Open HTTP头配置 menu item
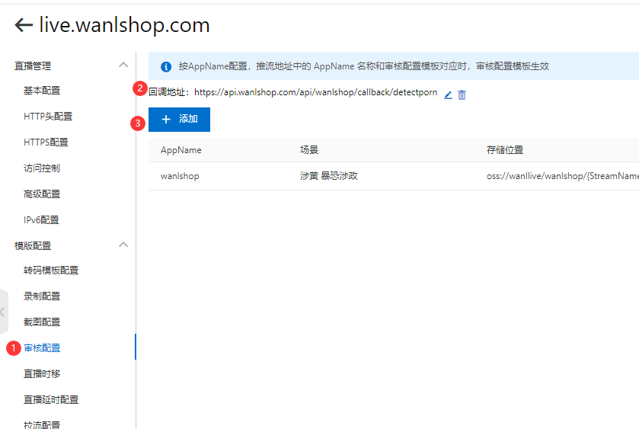The width and height of the screenshot is (639, 429). pos(48,117)
